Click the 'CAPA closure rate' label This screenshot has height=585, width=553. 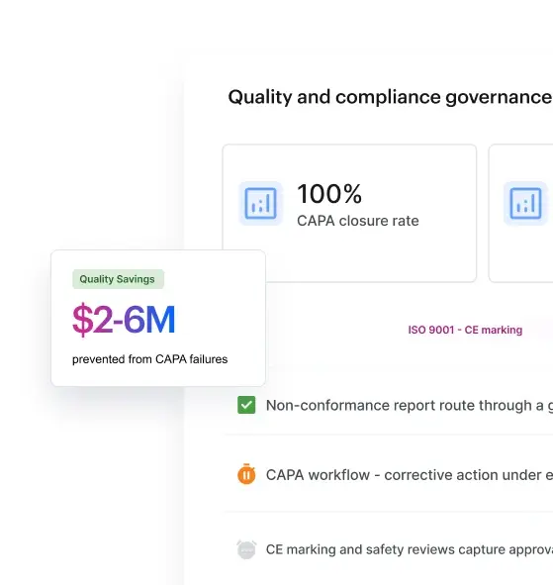pyautogui.click(x=357, y=221)
